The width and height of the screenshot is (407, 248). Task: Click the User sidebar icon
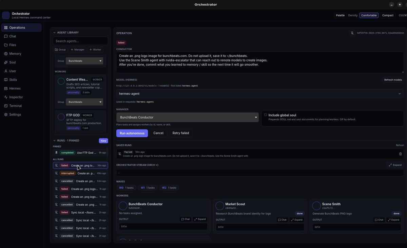click(x=6, y=71)
